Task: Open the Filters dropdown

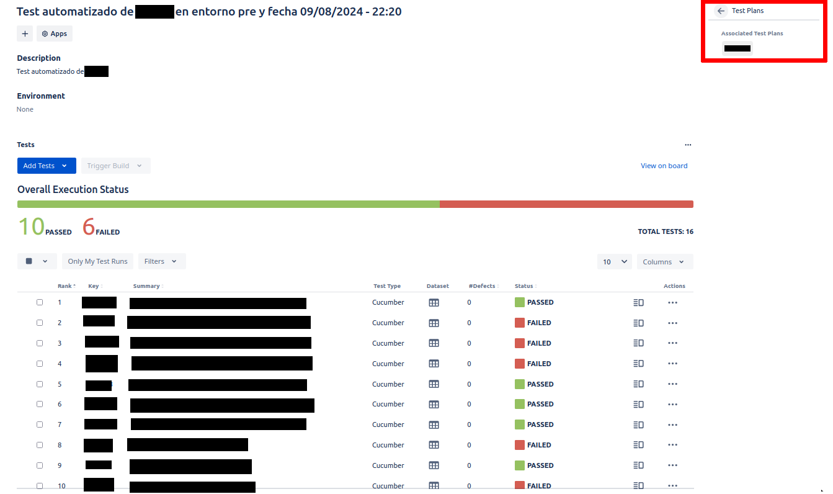Action: 161,262
